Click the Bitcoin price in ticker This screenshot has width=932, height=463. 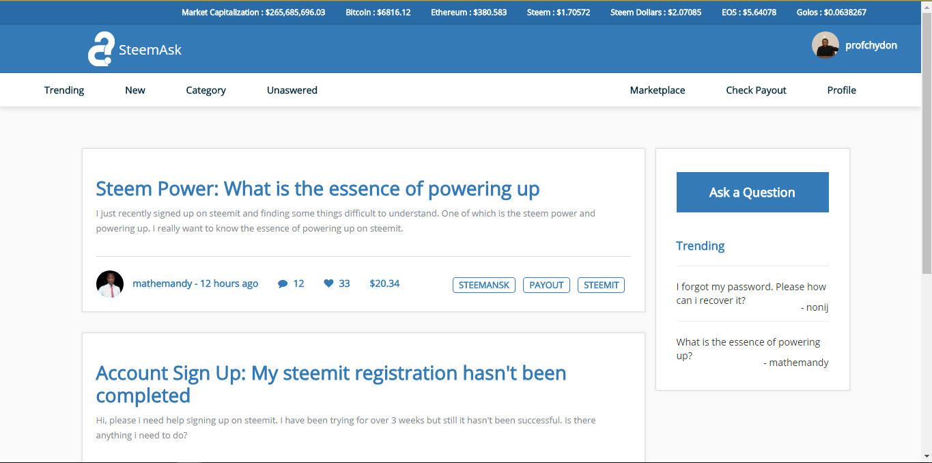[378, 12]
